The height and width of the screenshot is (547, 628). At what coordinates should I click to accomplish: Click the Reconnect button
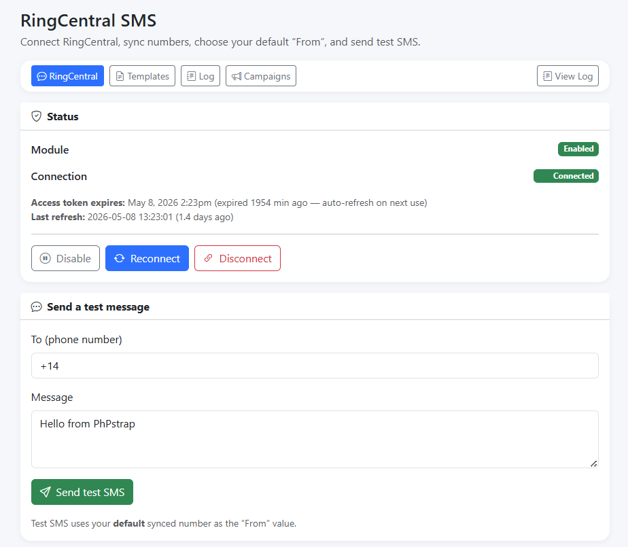pos(147,258)
